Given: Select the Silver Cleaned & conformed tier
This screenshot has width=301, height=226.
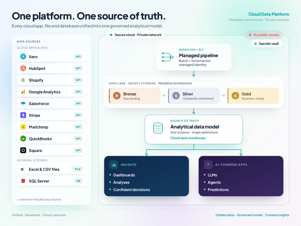Looking at the screenshot, I should [194, 96].
